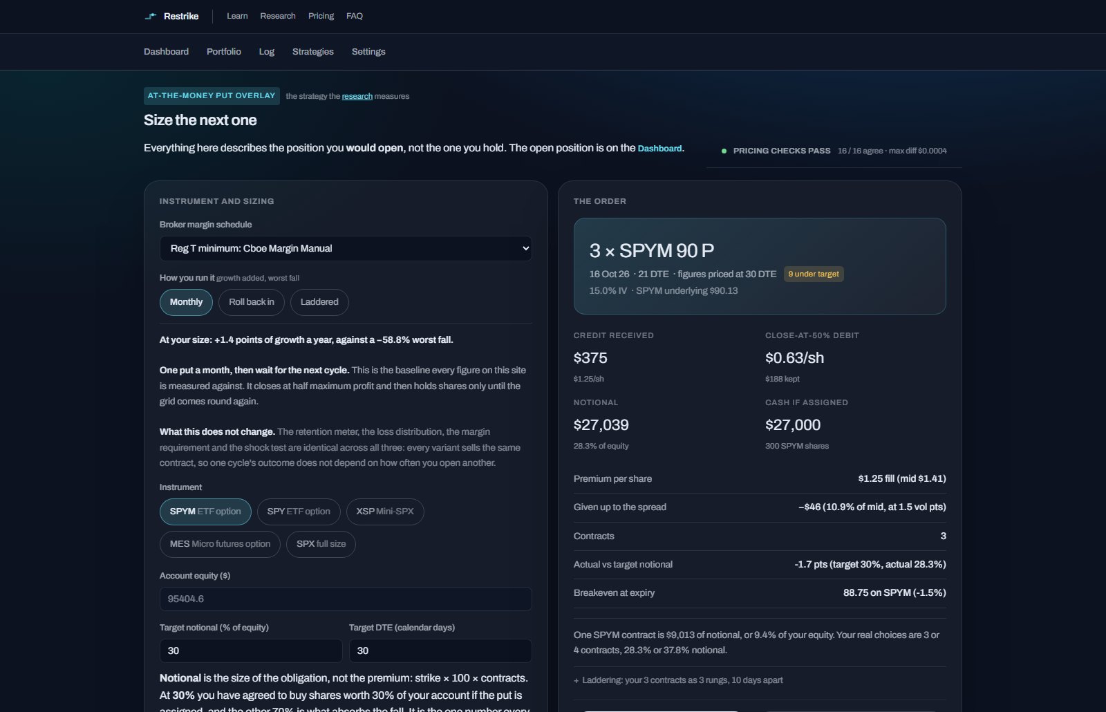This screenshot has height=712, width=1106.
Task: Open the Learn page
Action: point(237,16)
